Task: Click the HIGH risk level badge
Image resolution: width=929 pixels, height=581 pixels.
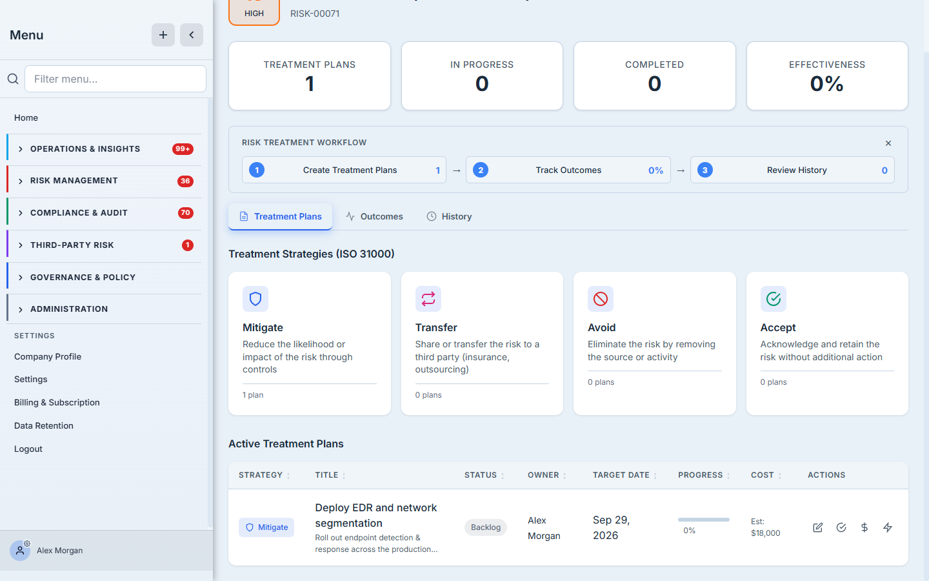Action: coord(254,12)
